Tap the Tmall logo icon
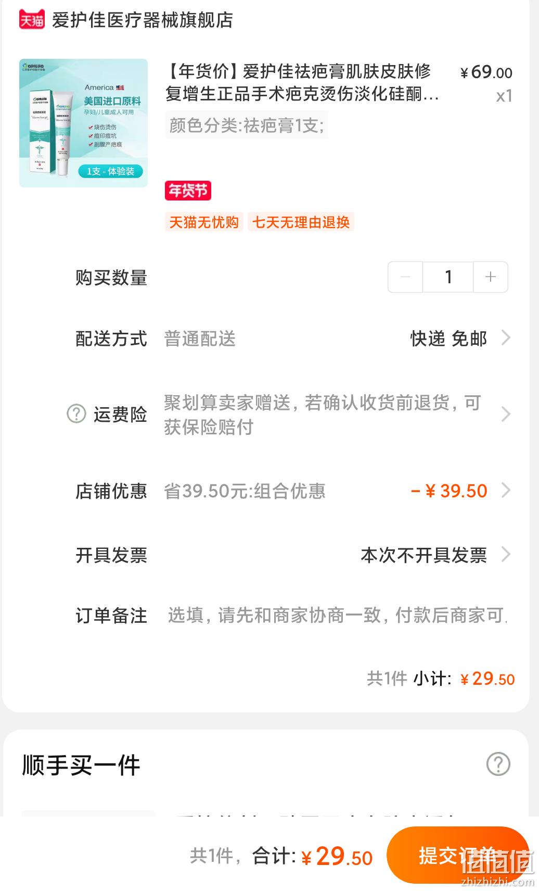 (32, 20)
